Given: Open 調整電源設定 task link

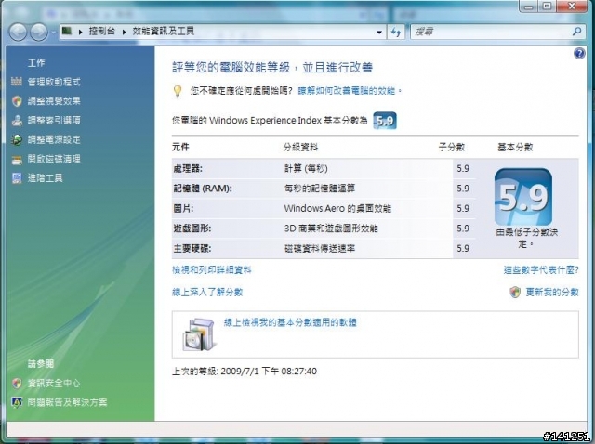Looking at the screenshot, I should tap(54, 139).
